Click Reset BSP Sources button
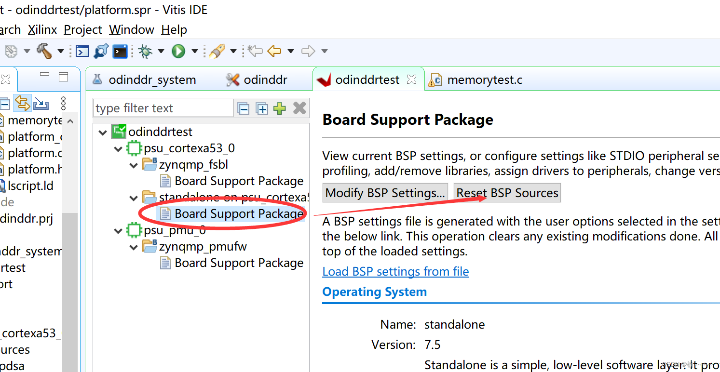 (507, 193)
